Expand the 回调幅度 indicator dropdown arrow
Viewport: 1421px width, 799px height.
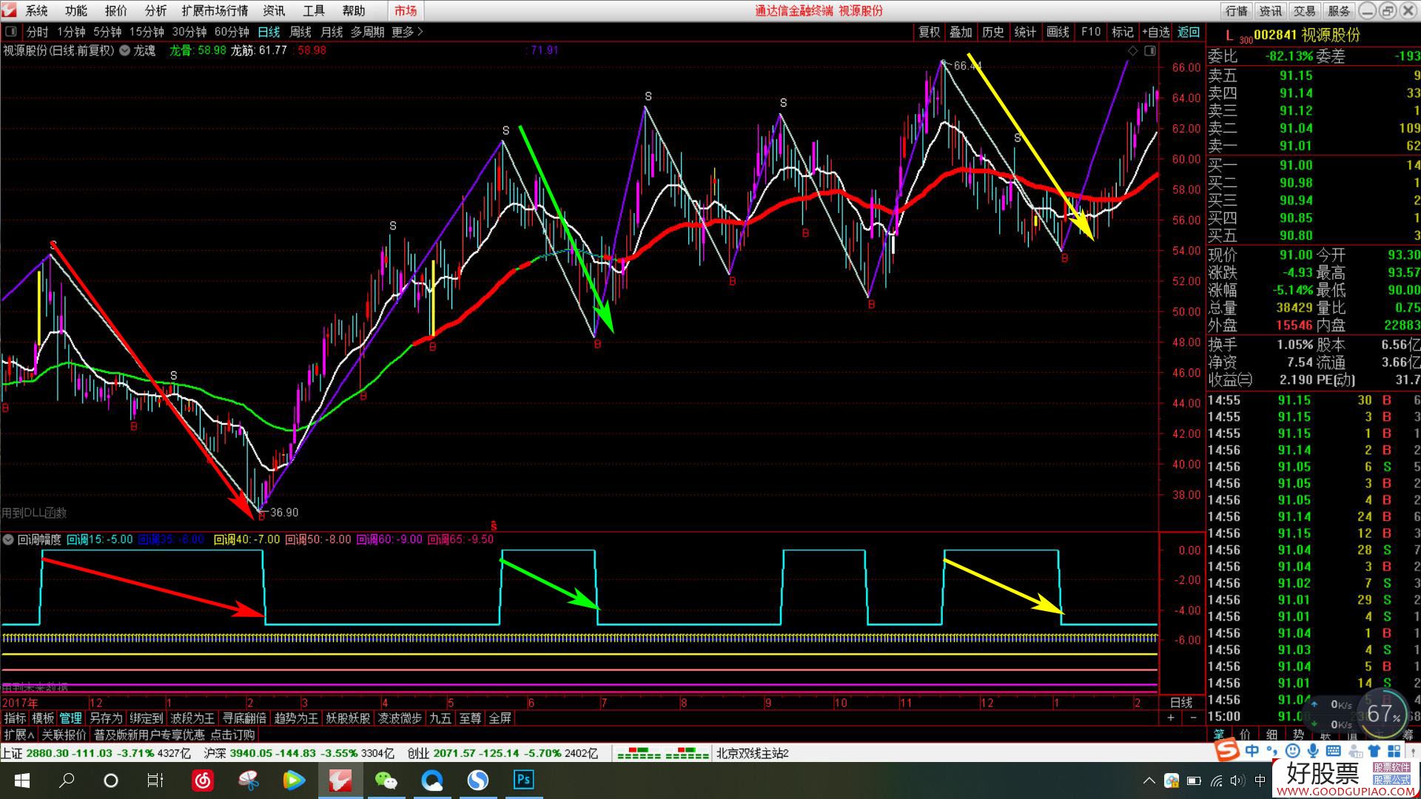coord(8,539)
